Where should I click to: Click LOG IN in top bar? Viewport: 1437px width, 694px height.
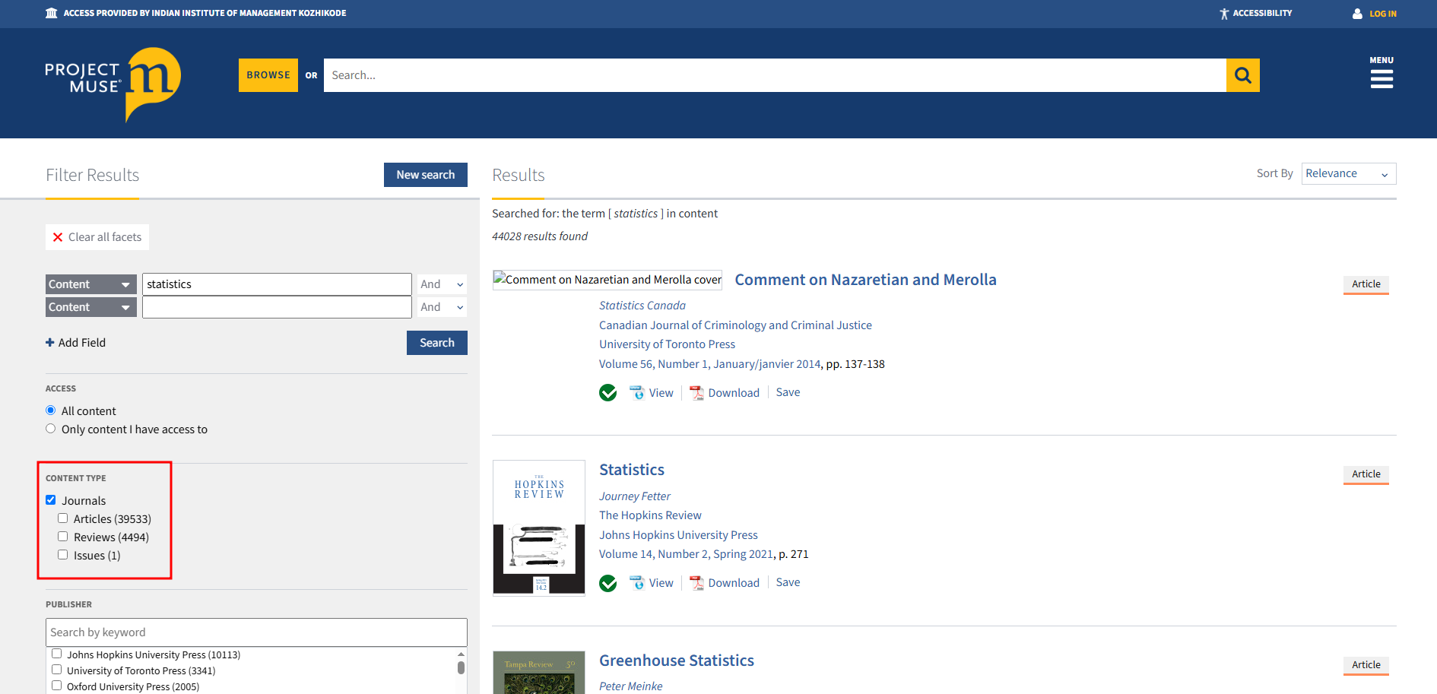pyautogui.click(x=1382, y=14)
